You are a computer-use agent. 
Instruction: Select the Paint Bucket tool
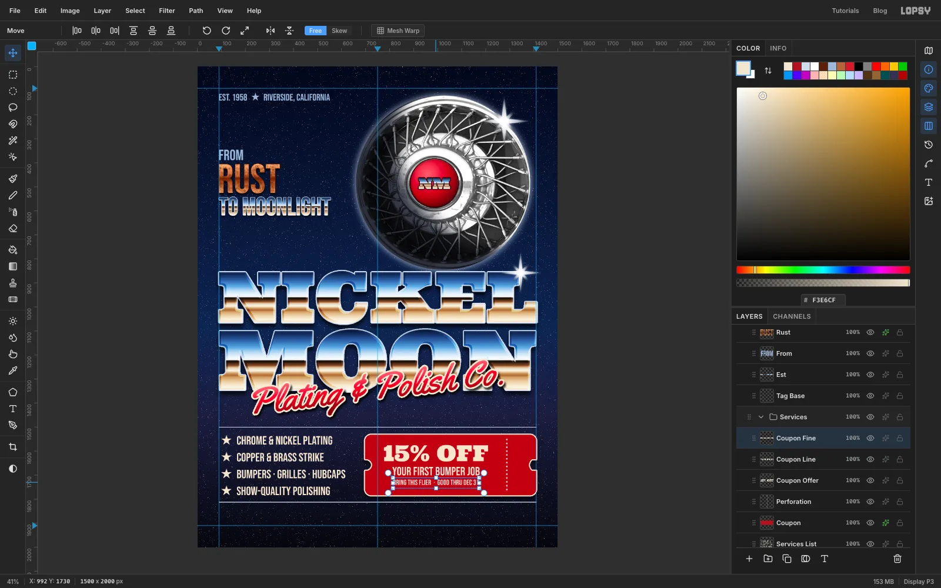click(x=13, y=250)
